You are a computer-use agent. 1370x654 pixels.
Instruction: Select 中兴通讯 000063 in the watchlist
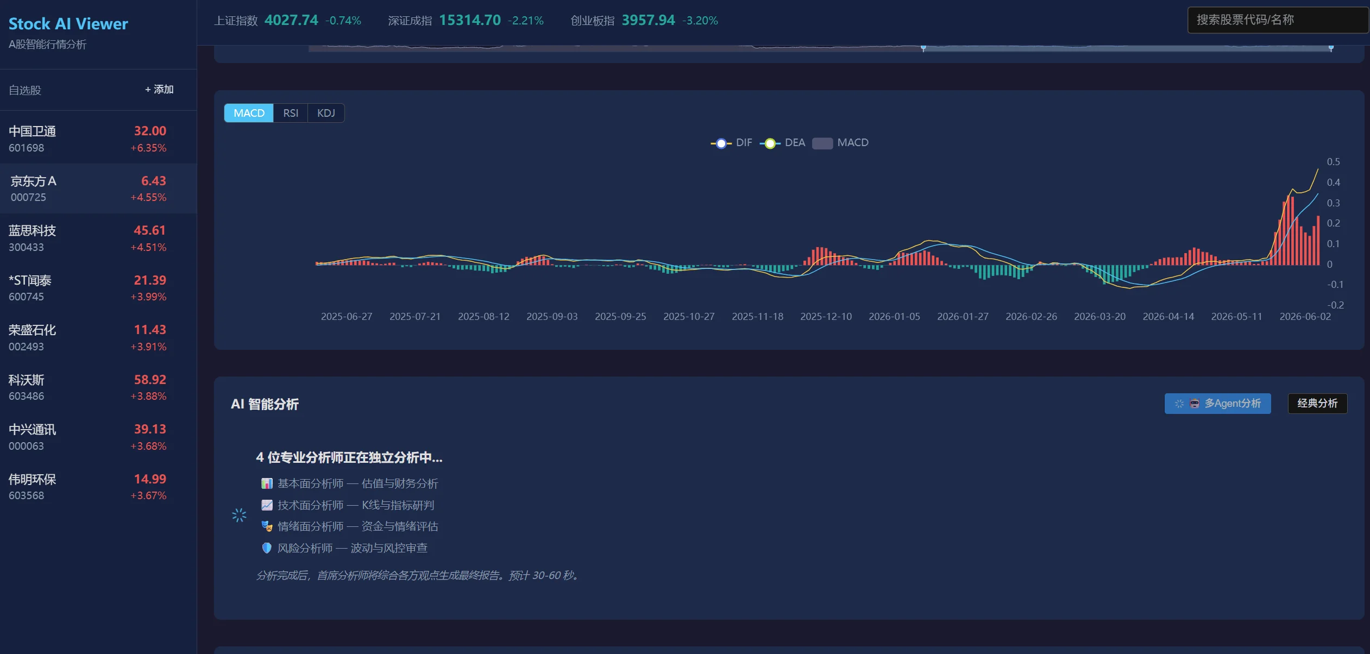tap(98, 437)
